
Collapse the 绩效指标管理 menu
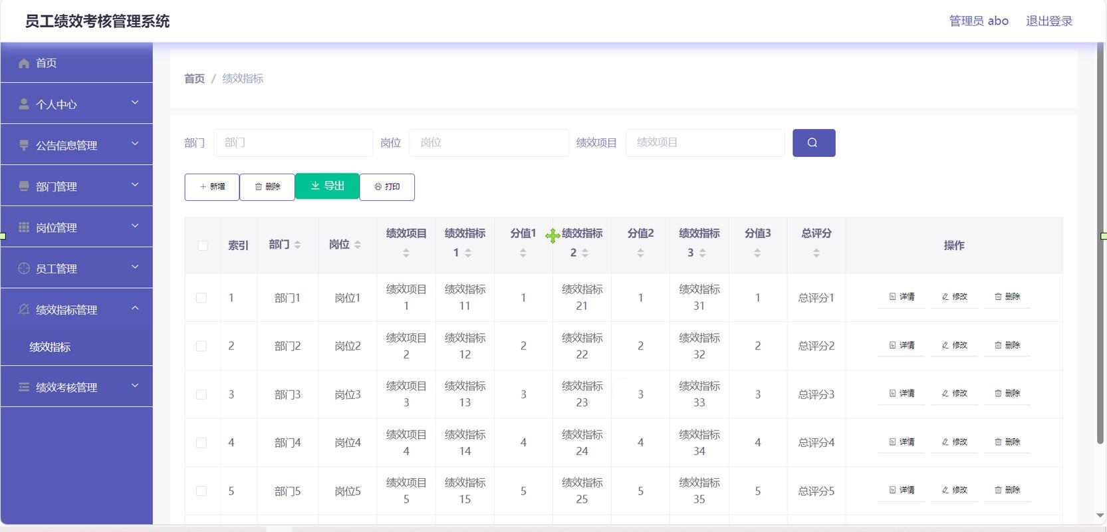coord(76,309)
